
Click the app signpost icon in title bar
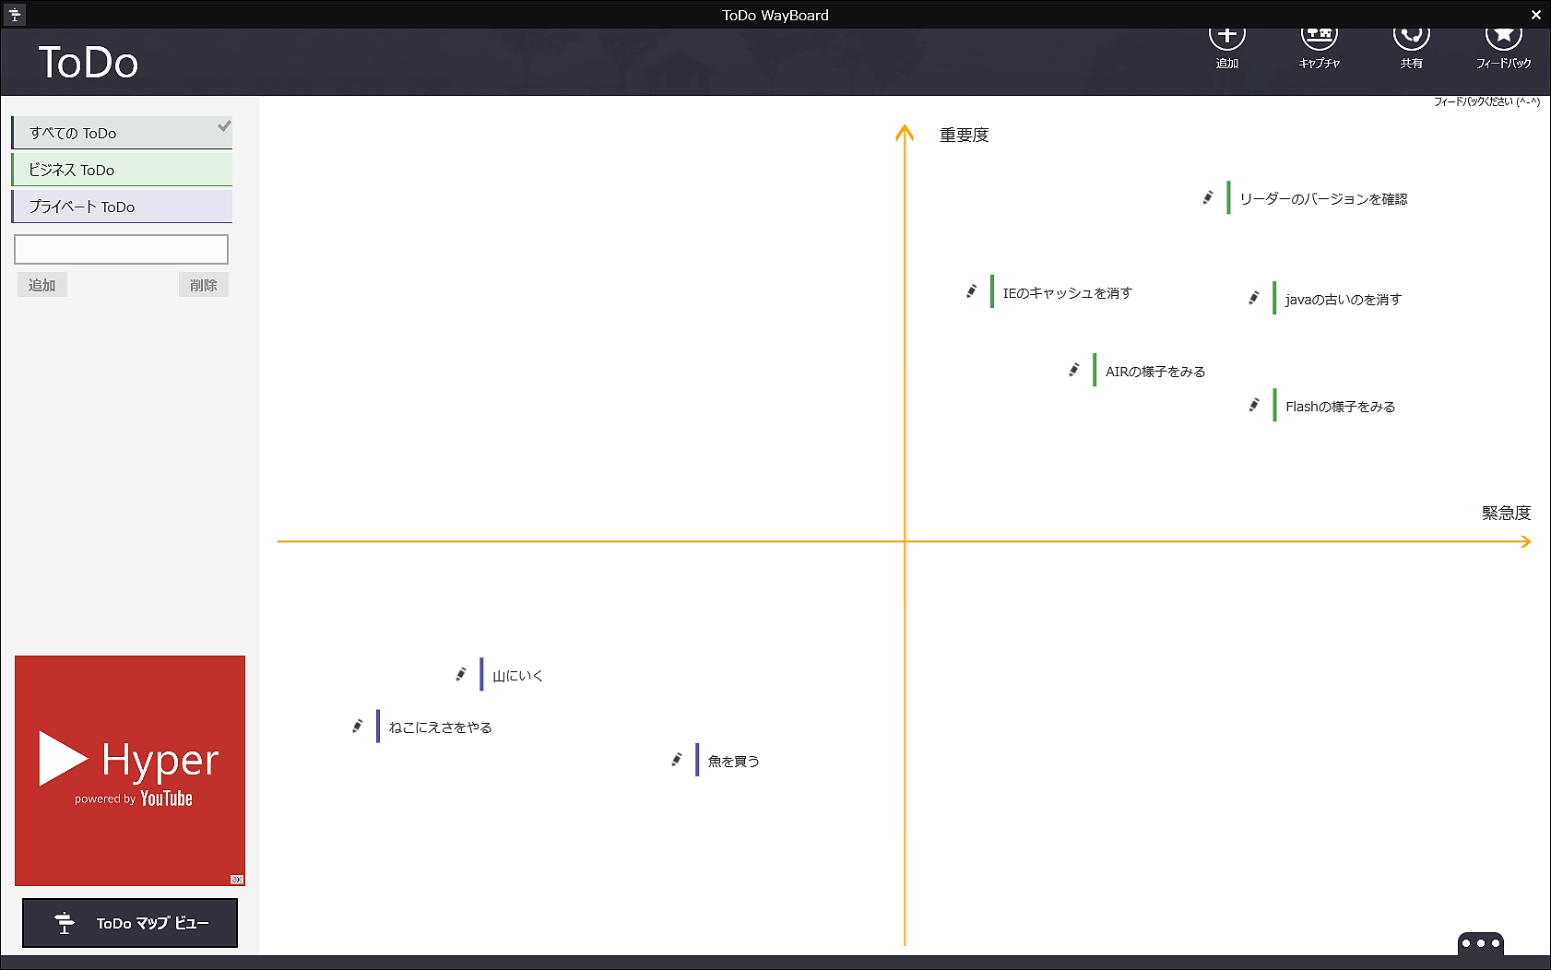[15, 15]
